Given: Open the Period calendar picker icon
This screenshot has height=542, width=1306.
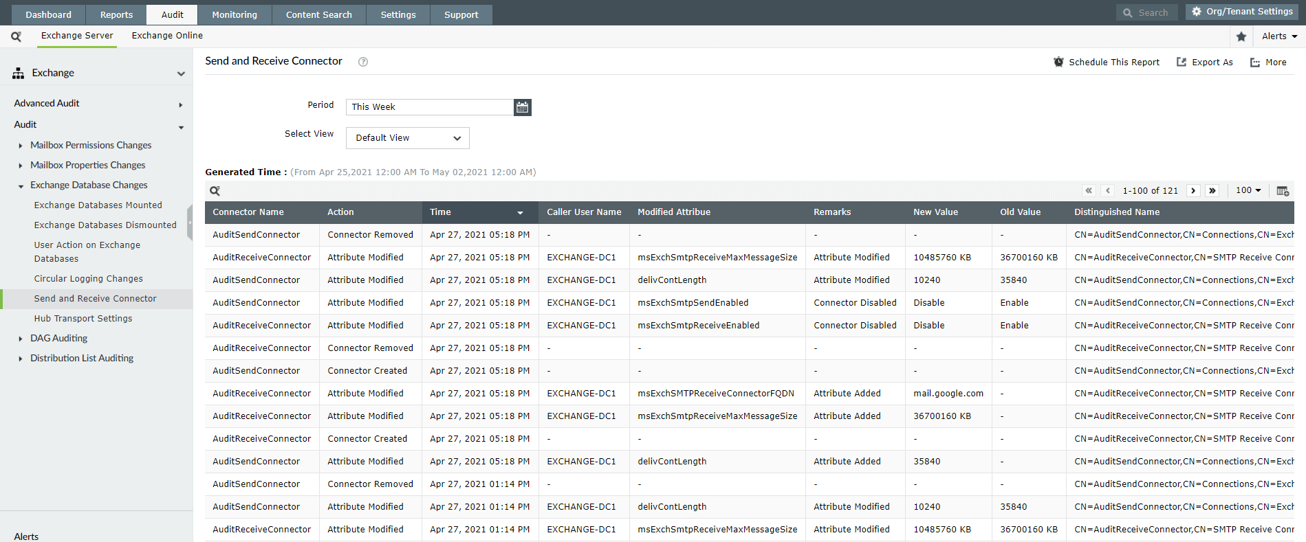Looking at the screenshot, I should pyautogui.click(x=523, y=107).
